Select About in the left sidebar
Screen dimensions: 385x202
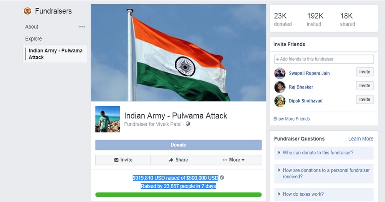(32, 27)
